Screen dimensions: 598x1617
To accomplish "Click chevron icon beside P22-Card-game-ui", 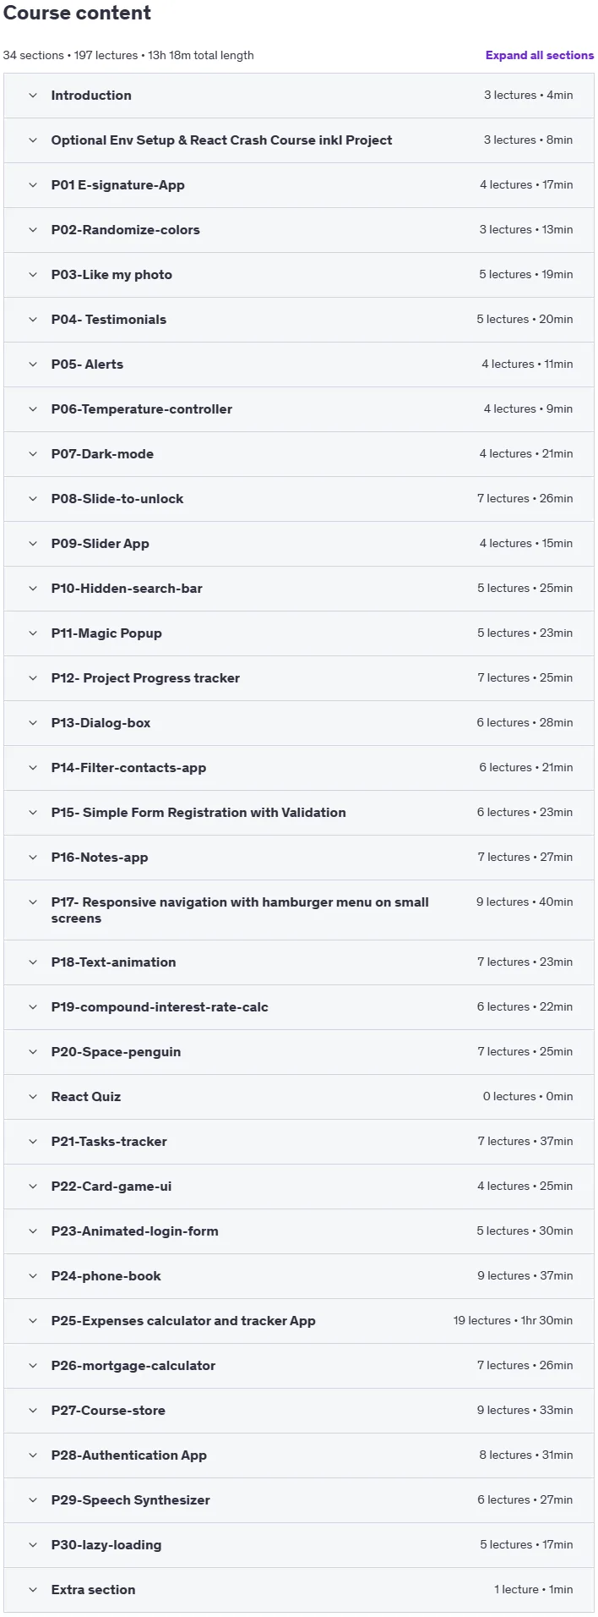I will [x=33, y=1187].
